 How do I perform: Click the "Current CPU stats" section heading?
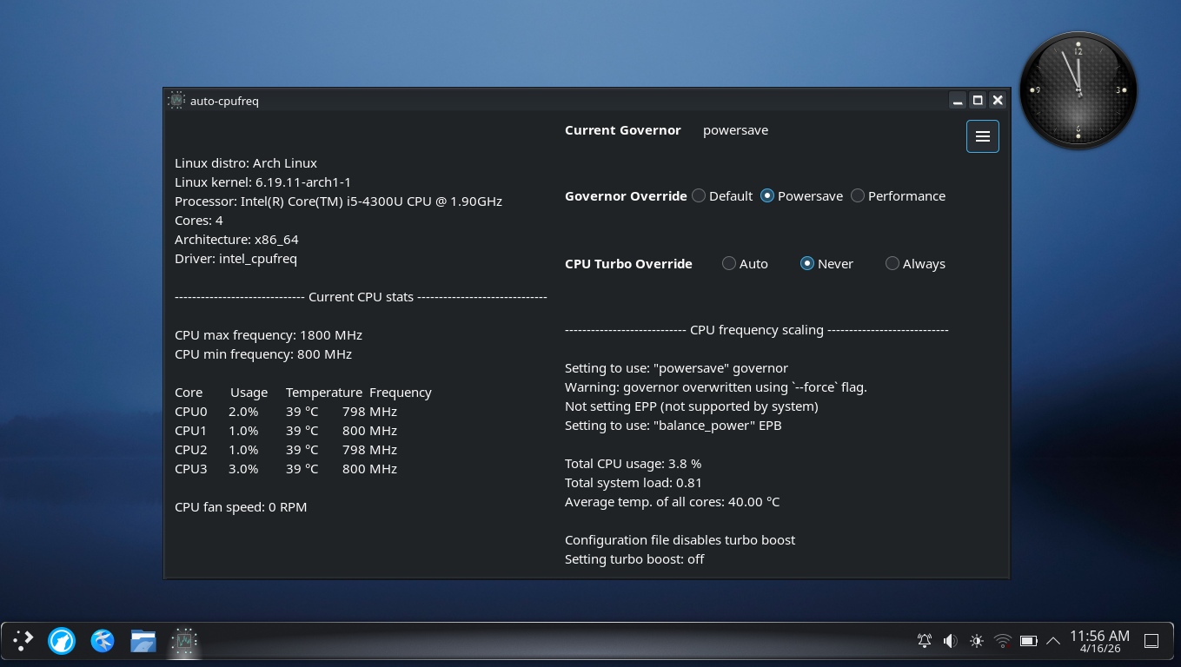[361, 297]
